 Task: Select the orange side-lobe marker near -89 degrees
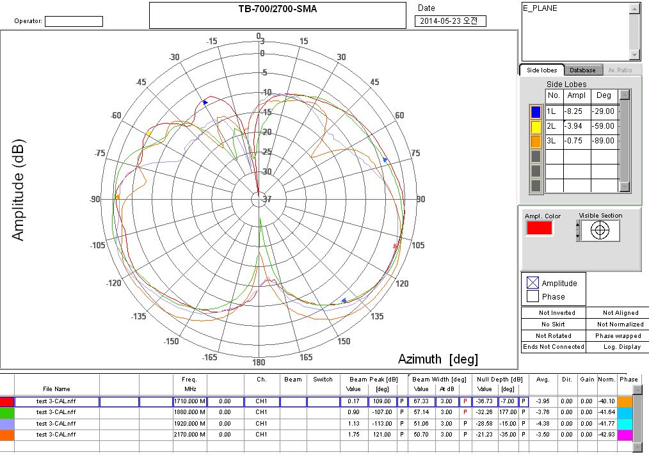tap(117, 196)
